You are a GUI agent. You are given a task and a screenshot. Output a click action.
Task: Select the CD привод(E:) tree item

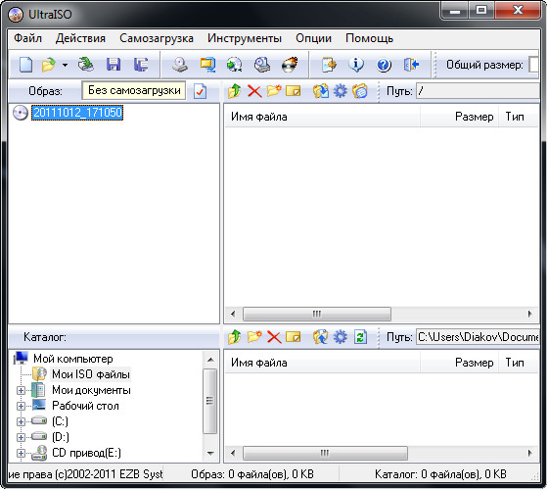(86, 453)
